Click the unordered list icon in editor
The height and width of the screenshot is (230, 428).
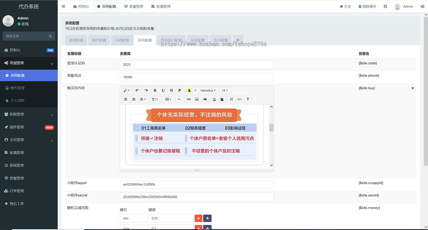point(125,99)
